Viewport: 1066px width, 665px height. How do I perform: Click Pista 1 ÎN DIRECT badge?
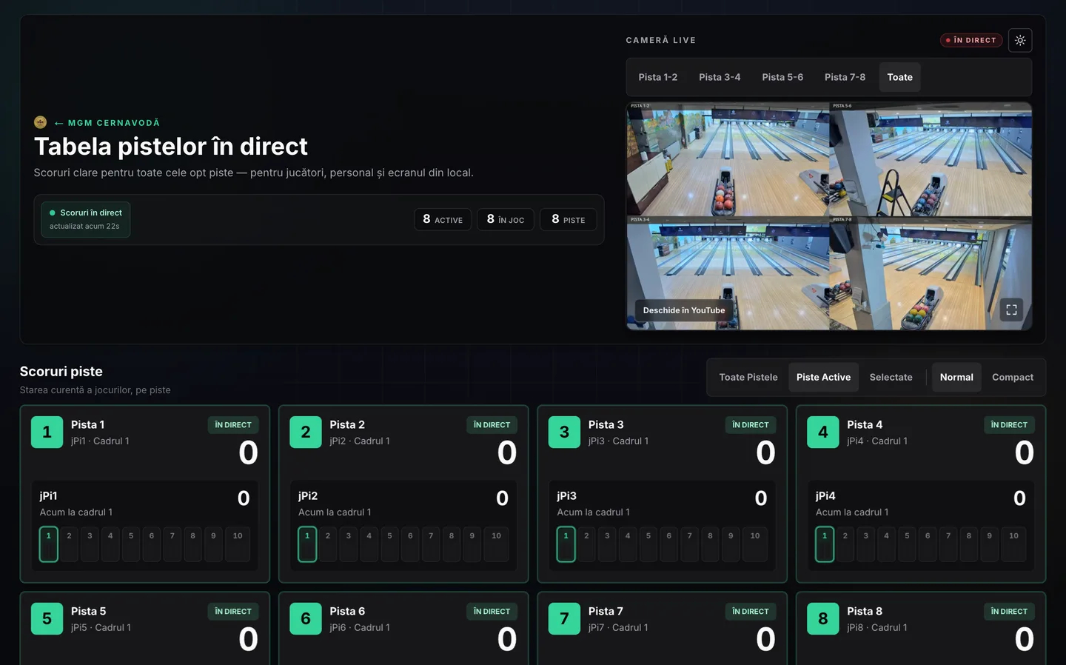[233, 425]
